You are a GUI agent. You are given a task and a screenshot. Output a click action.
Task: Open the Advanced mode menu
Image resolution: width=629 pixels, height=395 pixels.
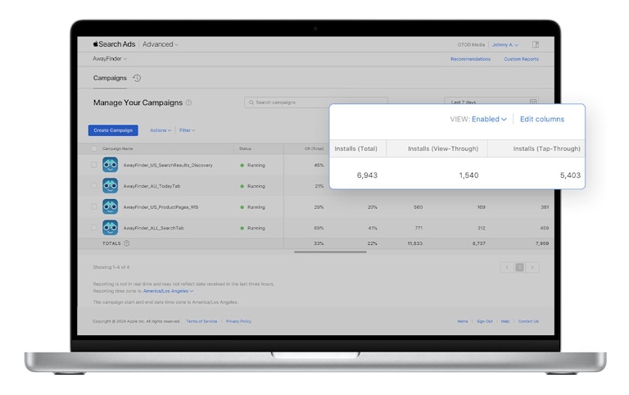click(161, 44)
